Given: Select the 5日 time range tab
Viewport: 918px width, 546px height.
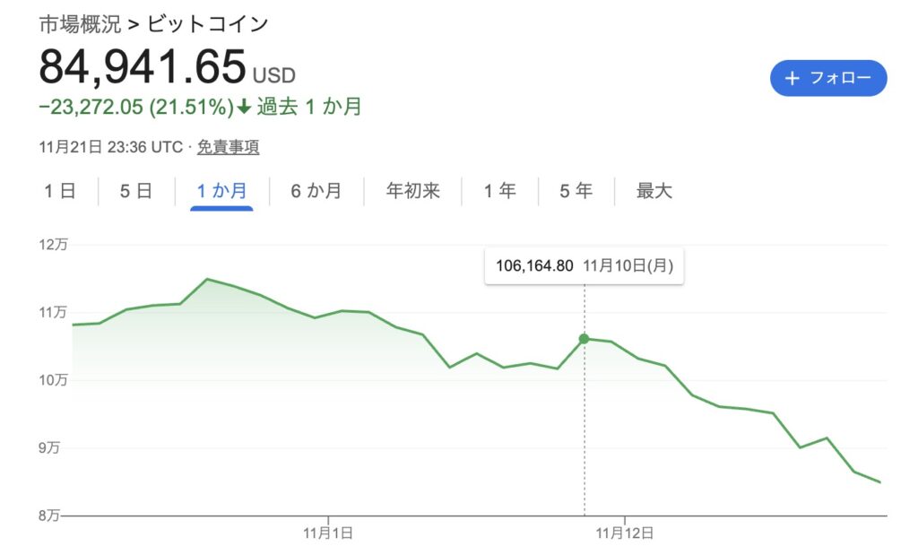Looking at the screenshot, I should [136, 191].
